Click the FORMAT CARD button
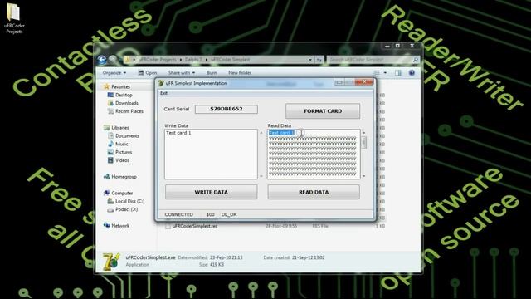The image size is (531, 299). pos(323,111)
